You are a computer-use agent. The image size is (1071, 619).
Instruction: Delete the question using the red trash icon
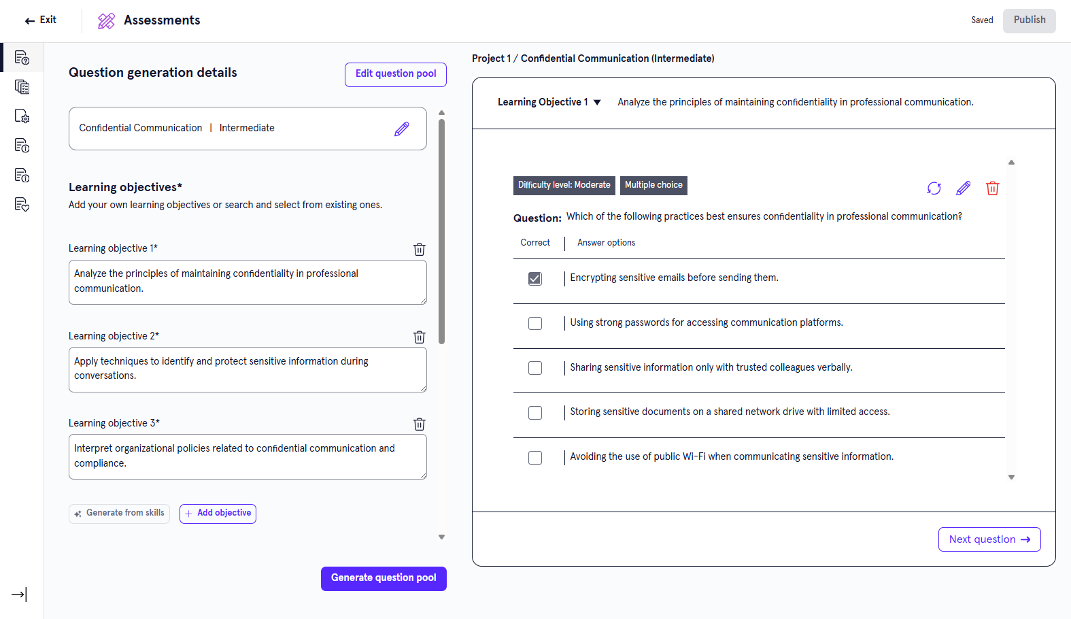[992, 188]
